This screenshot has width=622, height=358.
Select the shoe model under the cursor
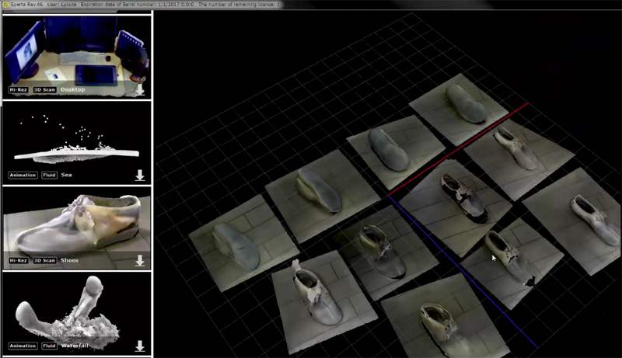[501, 252]
